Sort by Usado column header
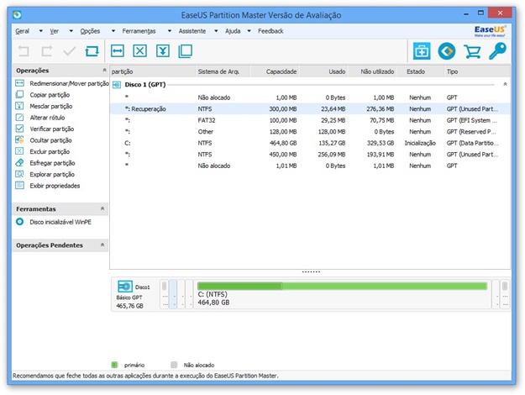 pyautogui.click(x=323, y=71)
